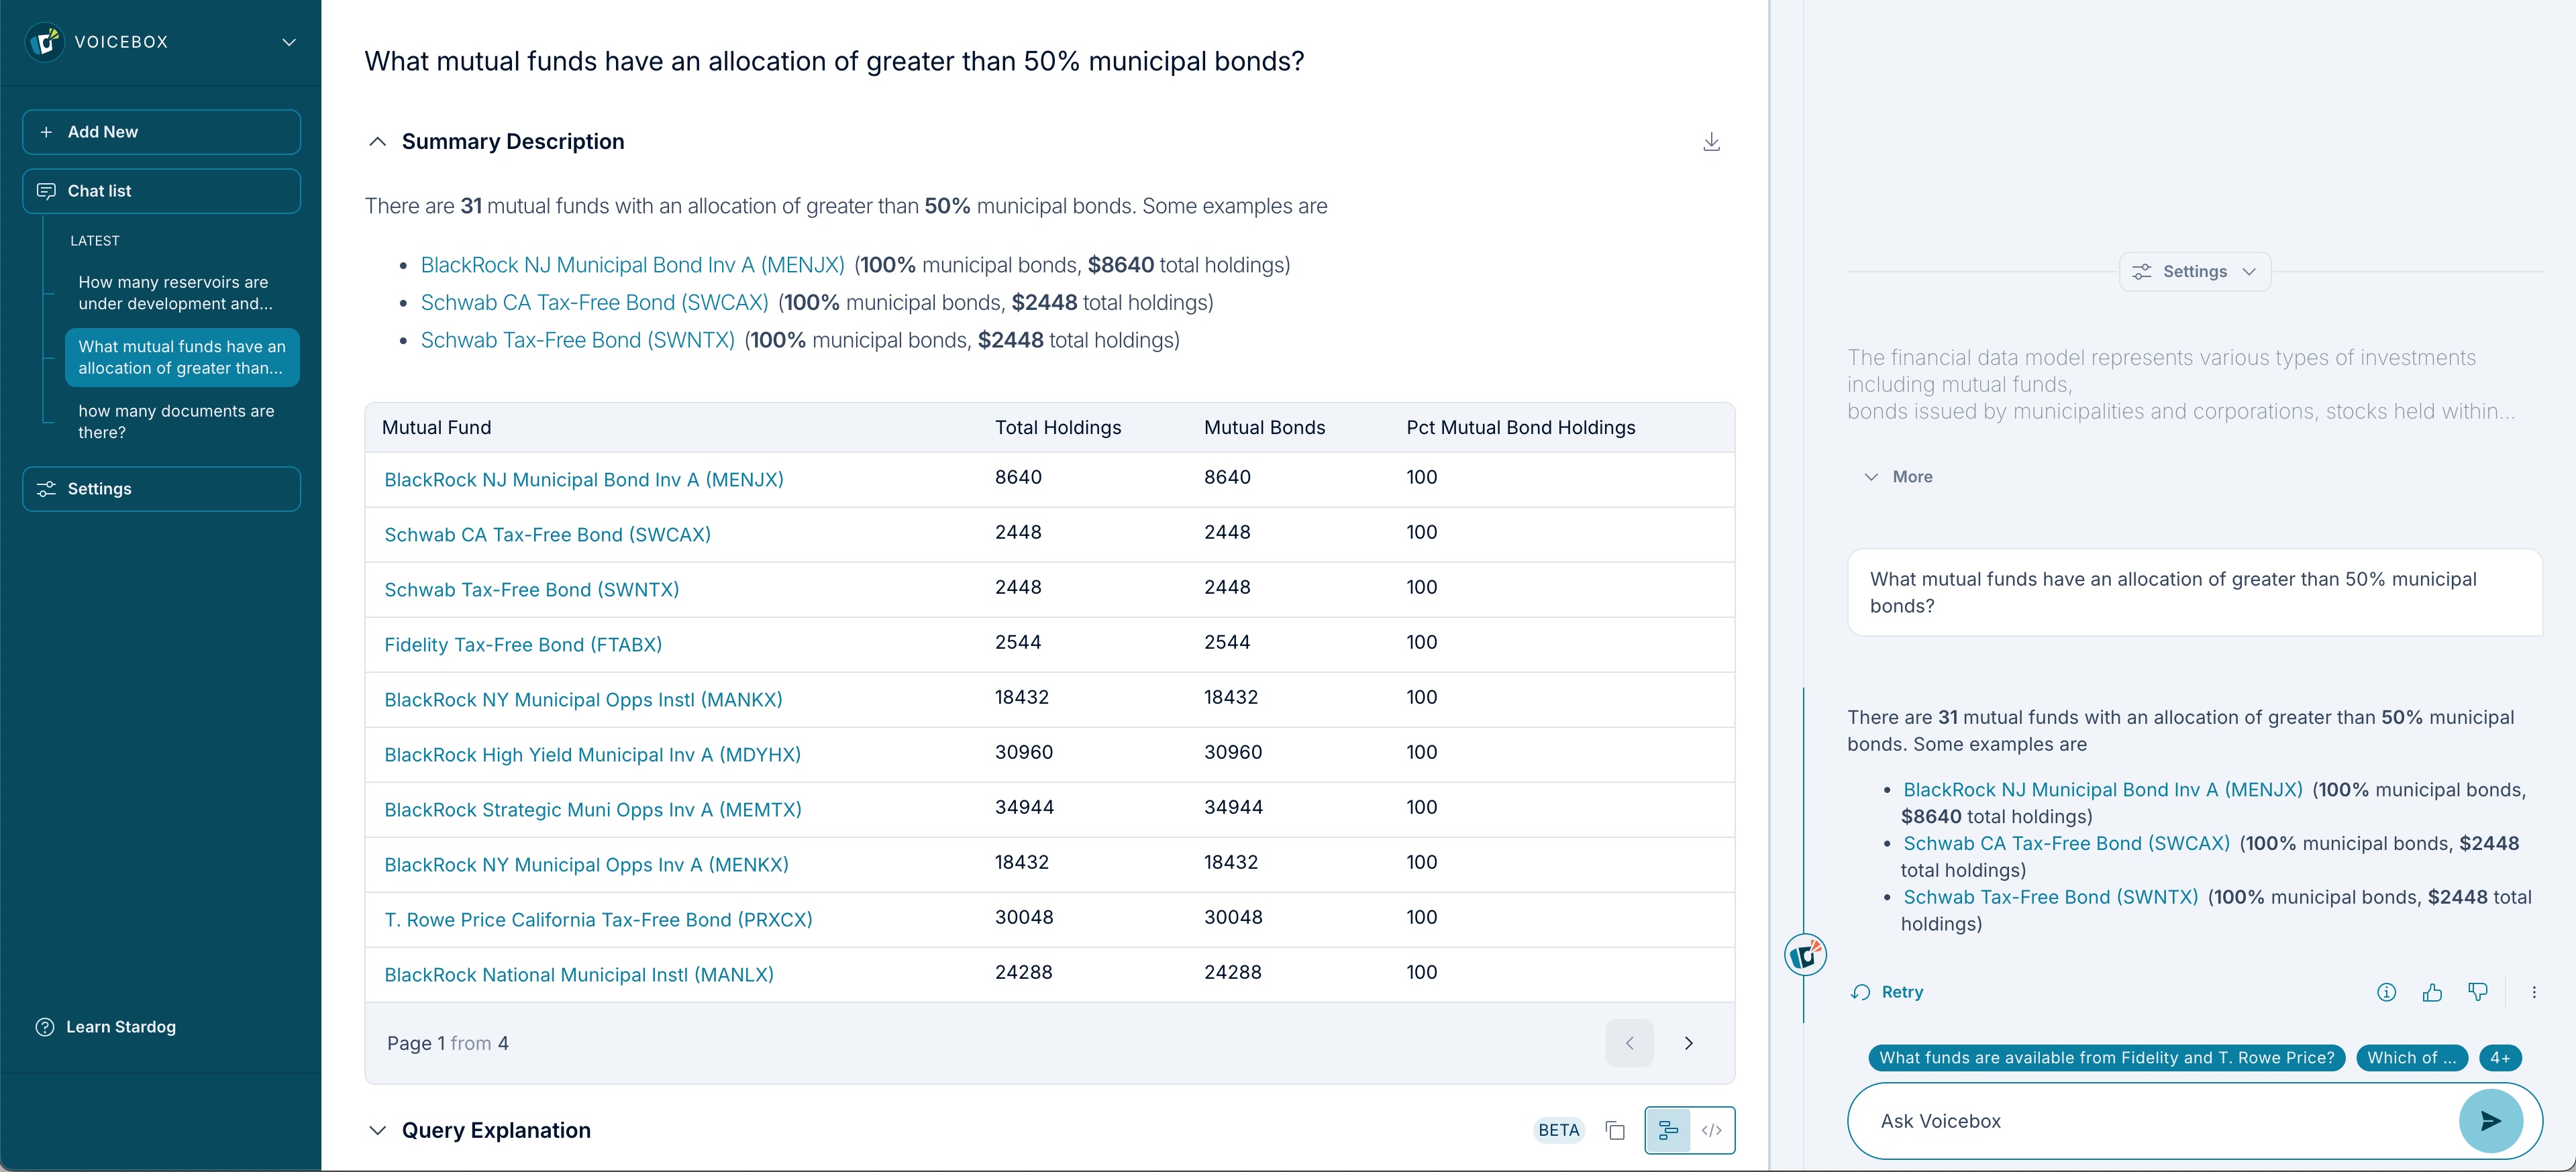Show the 4+ additional suggestions
Image resolution: width=2576 pixels, height=1172 pixels.
2499,1058
